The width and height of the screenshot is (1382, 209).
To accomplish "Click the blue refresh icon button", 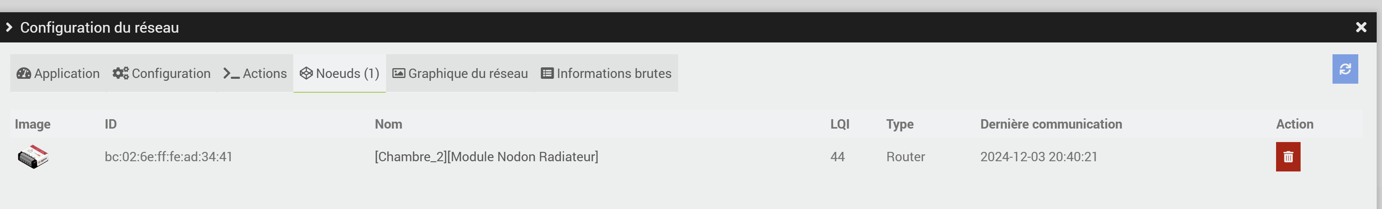I will point(1344,69).
